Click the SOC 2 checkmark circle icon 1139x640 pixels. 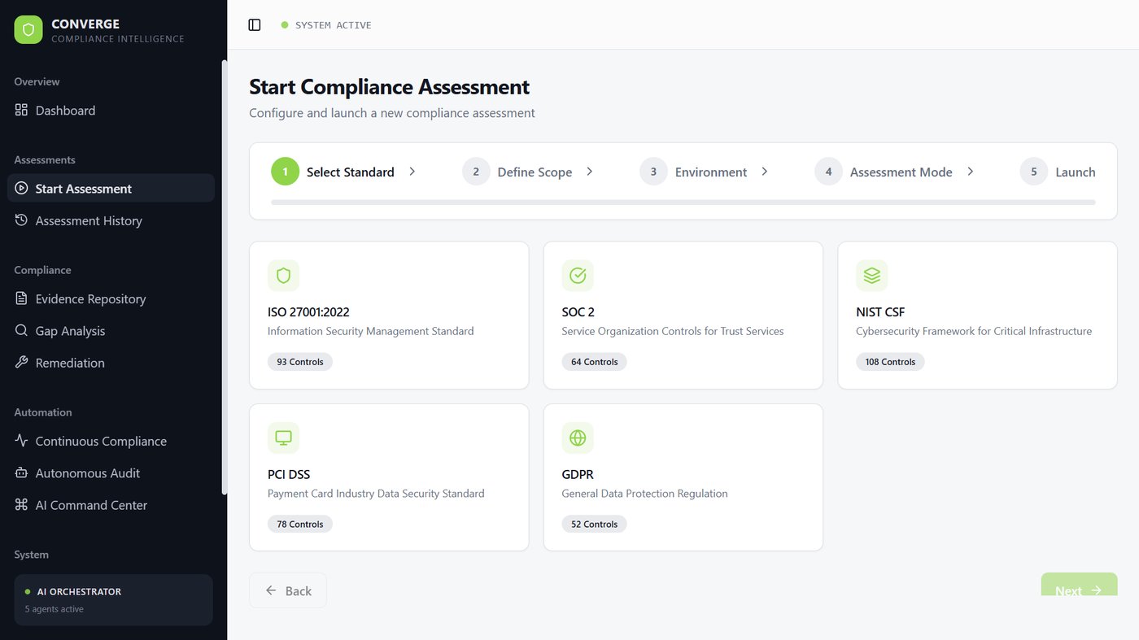tap(578, 276)
